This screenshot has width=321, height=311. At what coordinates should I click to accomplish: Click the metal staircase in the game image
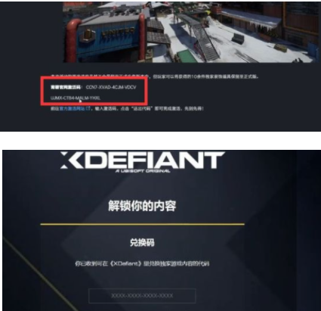[x=202, y=38]
